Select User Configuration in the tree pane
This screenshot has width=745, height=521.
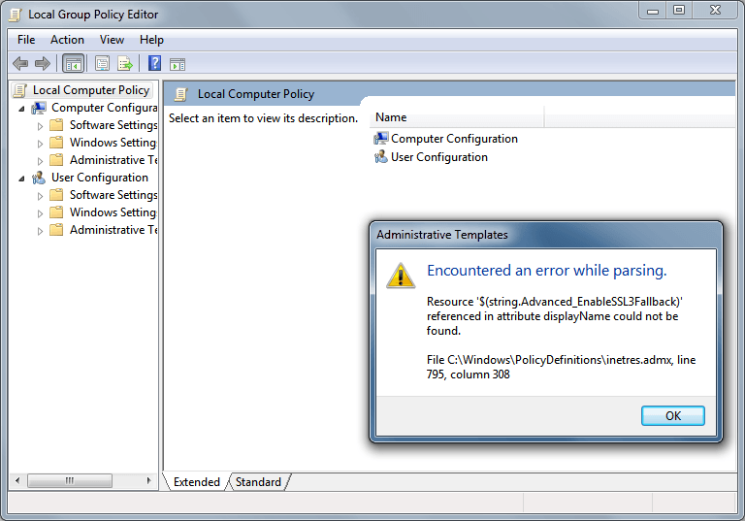[x=100, y=178]
